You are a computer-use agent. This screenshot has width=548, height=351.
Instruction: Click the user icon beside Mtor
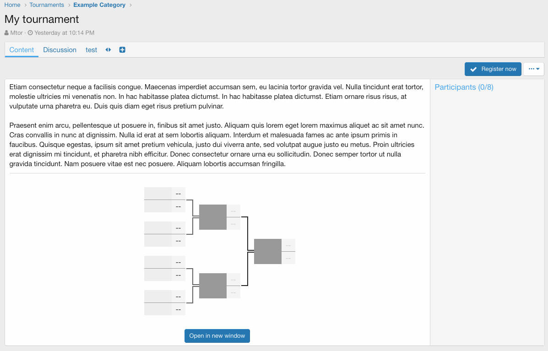click(x=6, y=33)
